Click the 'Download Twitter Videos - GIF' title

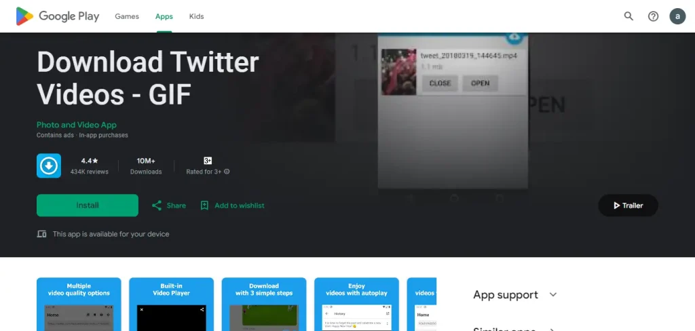(147, 78)
